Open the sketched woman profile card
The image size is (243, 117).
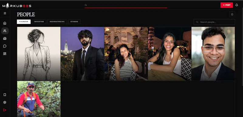coord(39,53)
